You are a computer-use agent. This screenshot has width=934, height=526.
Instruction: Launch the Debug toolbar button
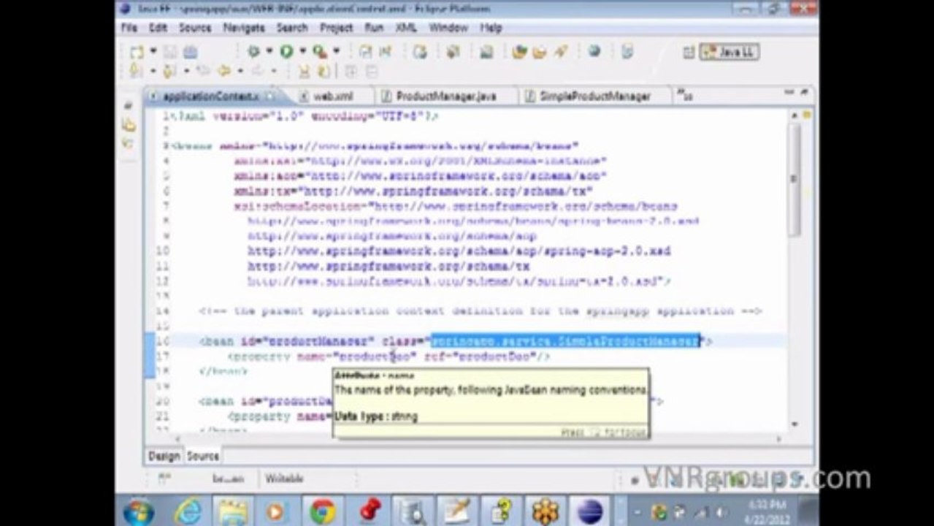(253, 52)
